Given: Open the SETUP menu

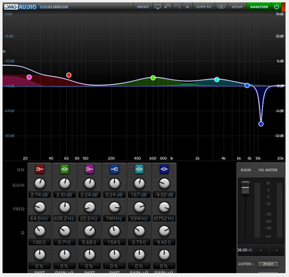Looking at the screenshot, I should (237, 7).
